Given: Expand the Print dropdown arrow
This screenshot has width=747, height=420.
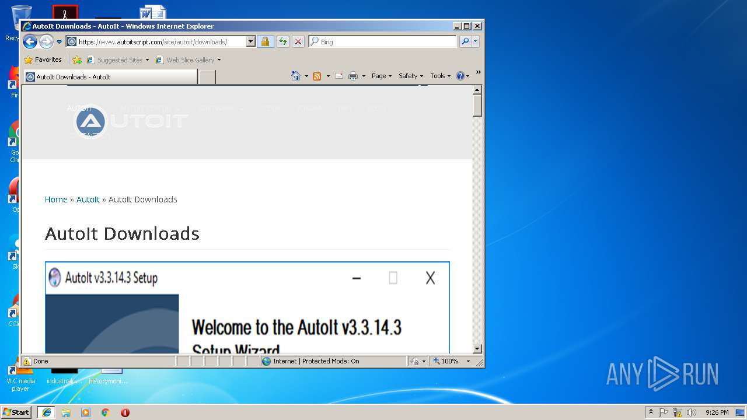Looking at the screenshot, I should [x=364, y=76].
